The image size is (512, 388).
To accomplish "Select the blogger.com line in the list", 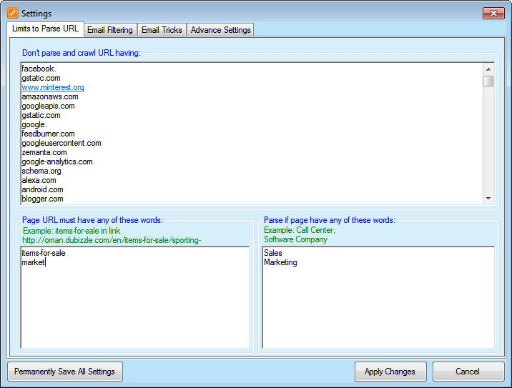I will 42,199.
